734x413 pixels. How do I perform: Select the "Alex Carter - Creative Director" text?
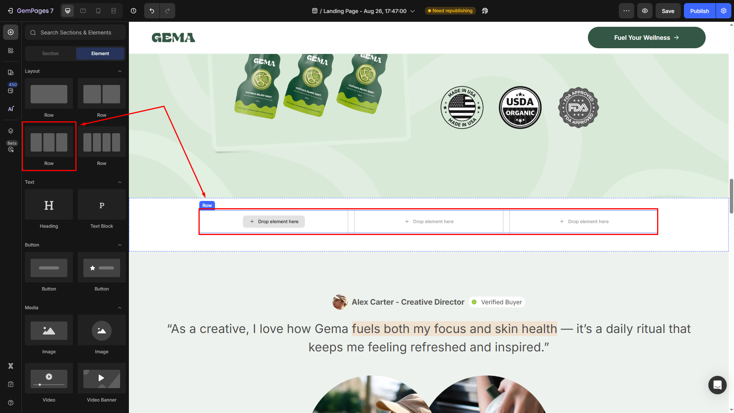(x=408, y=302)
